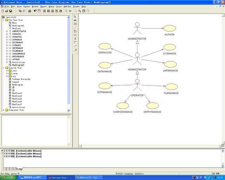Select the FILEMANAGE use case ellipse in diagram
This screenshot has height=180, width=225.
pyautogui.click(x=171, y=87)
